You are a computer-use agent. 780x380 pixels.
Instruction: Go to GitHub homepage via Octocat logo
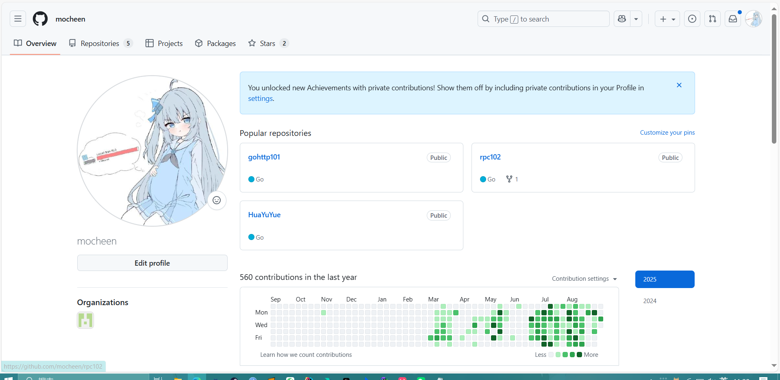pyautogui.click(x=40, y=19)
